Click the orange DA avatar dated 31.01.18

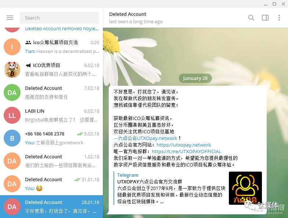click(x=12, y=184)
